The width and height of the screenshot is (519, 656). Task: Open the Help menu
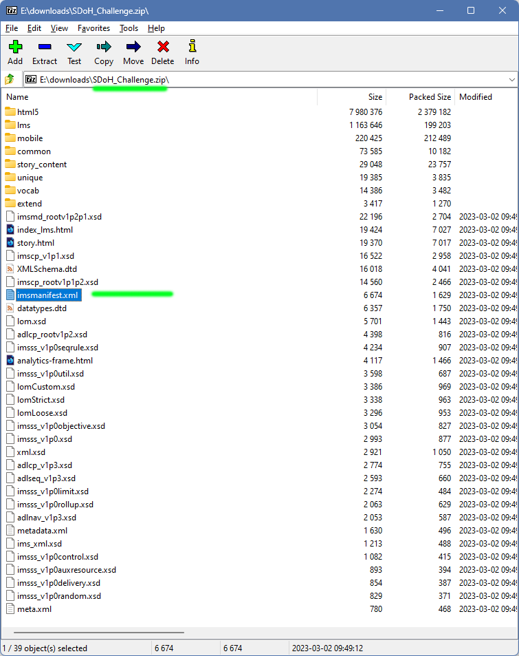[x=156, y=28]
